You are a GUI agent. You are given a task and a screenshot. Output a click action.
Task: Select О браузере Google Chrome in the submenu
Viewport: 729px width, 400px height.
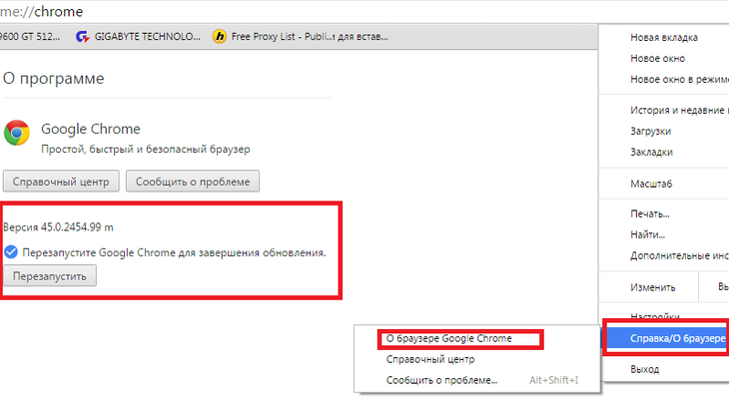(448, 339)
